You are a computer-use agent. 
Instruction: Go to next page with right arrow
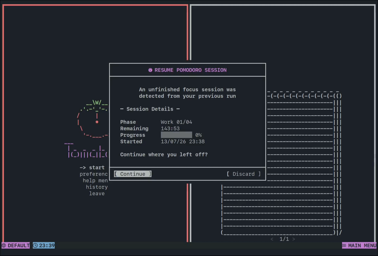pos(294,239)
